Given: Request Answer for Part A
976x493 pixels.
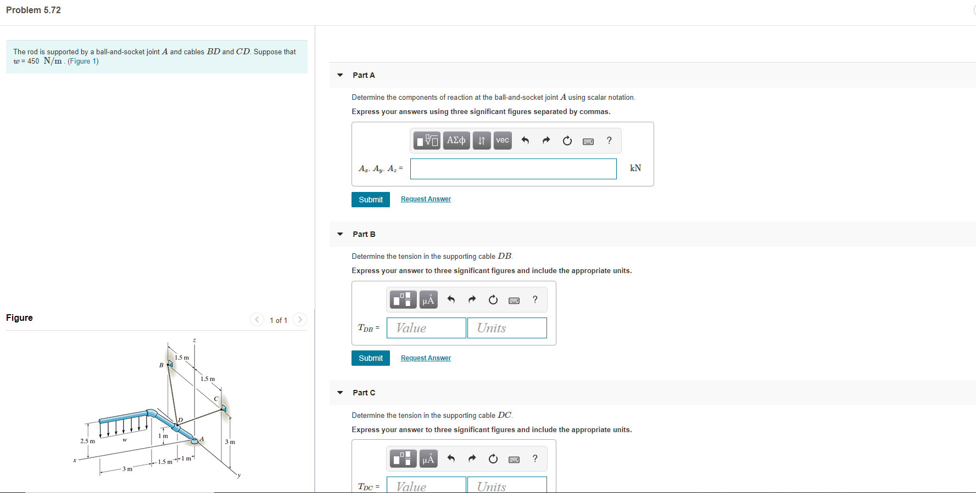Looking at the screenshot, I should coord(426,199).
